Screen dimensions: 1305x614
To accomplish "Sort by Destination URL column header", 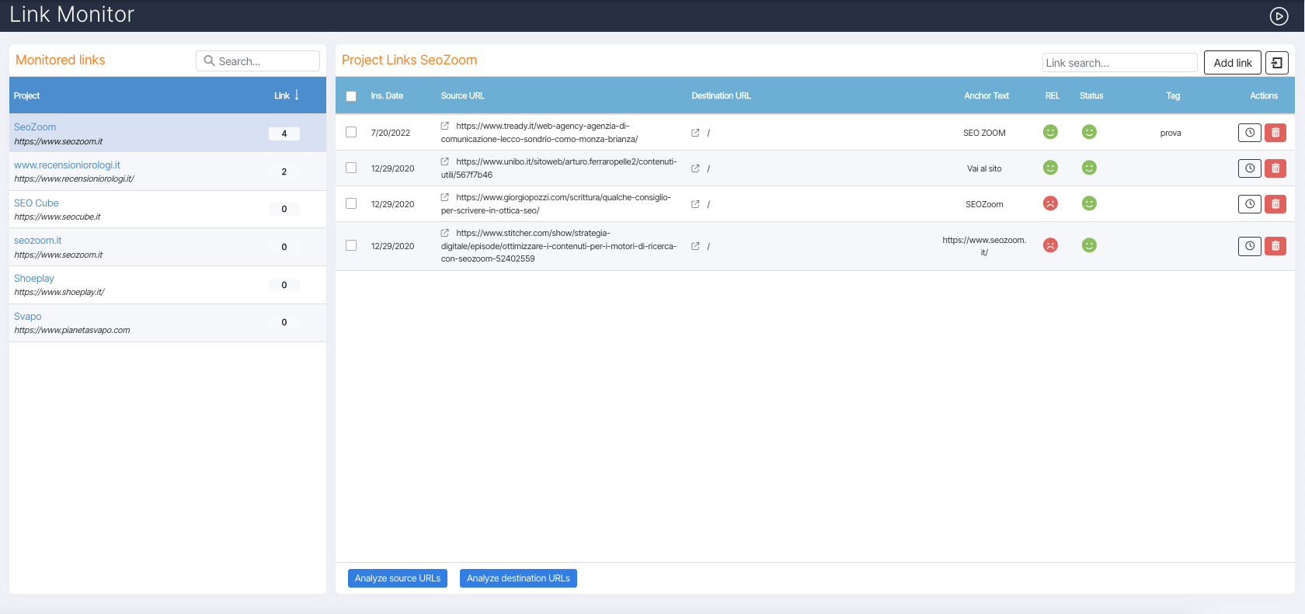I will [x=721, y=96].
